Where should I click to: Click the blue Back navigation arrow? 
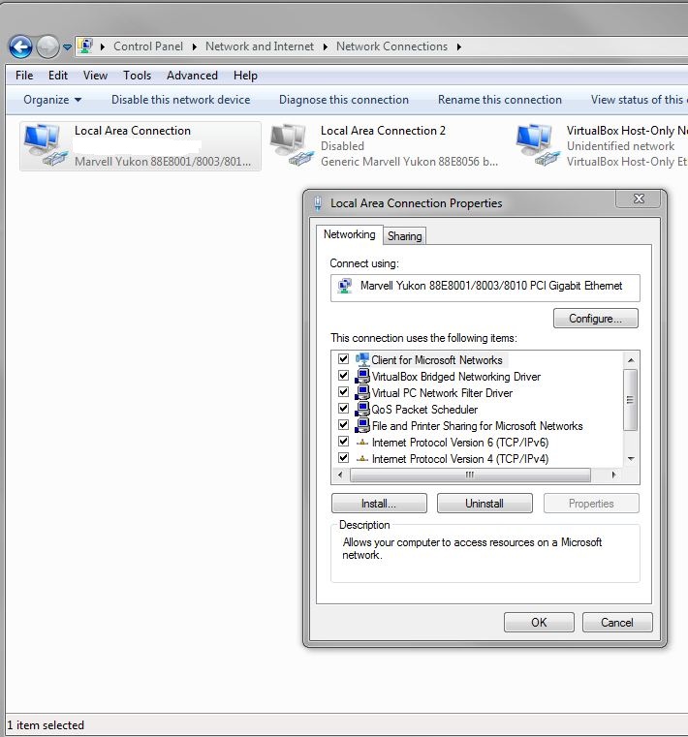tap(20, 47)
